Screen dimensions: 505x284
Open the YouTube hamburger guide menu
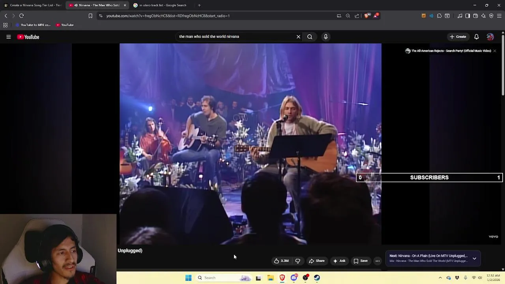click(x=8, y=37)
